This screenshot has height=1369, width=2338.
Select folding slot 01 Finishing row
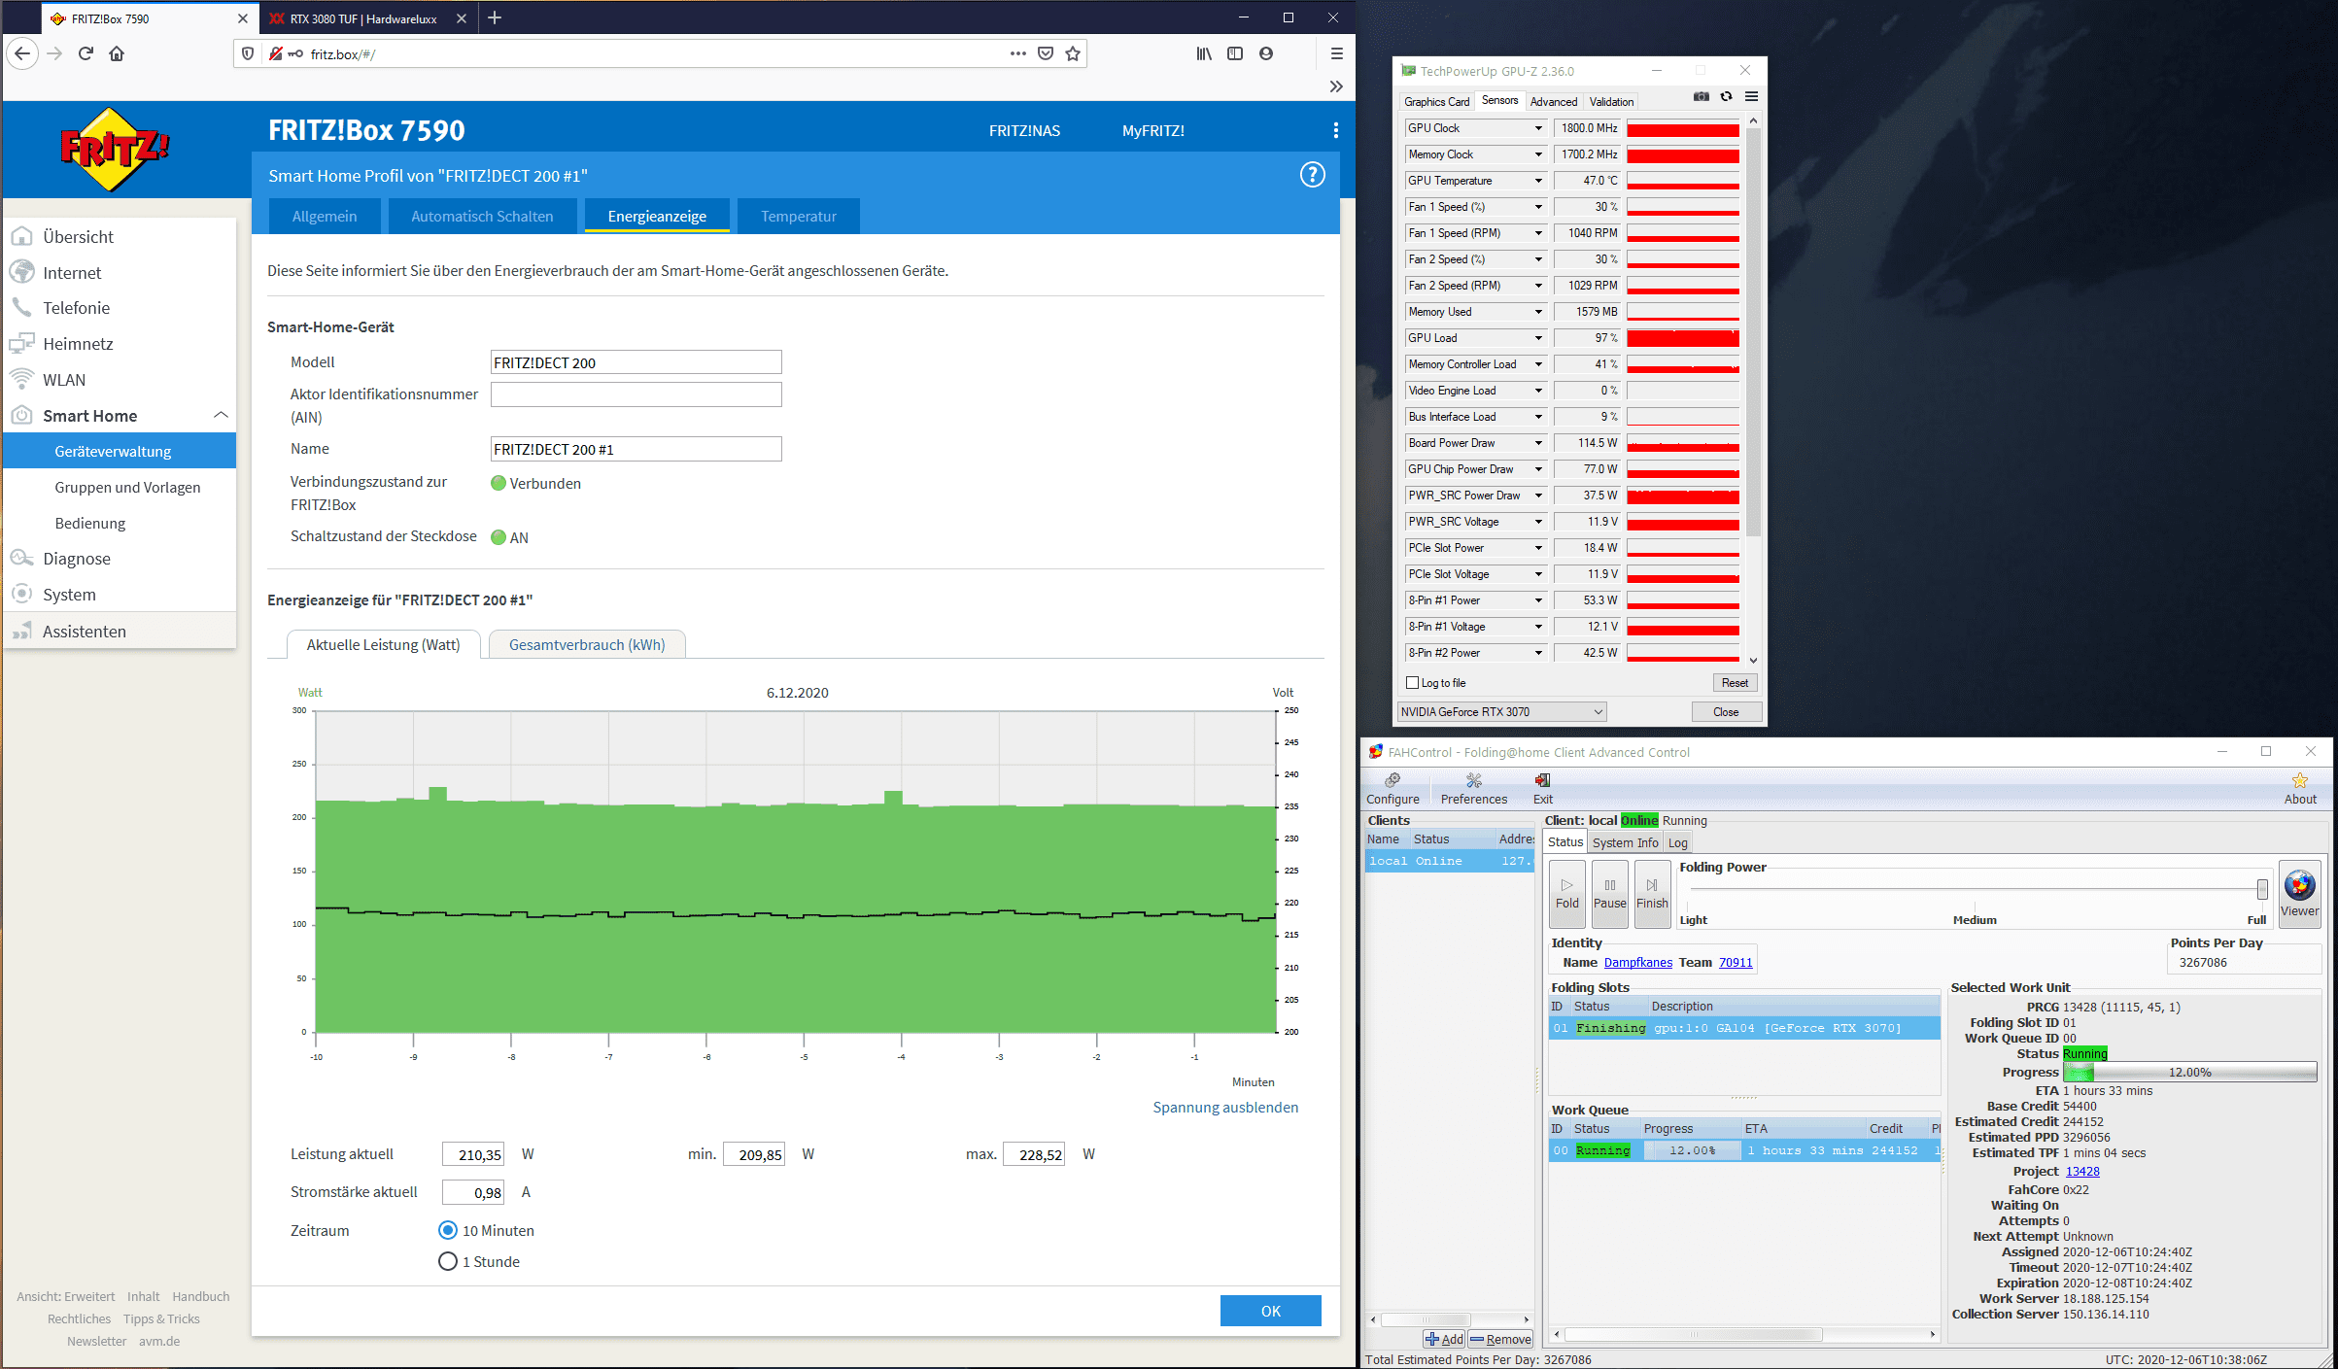1744,1028
